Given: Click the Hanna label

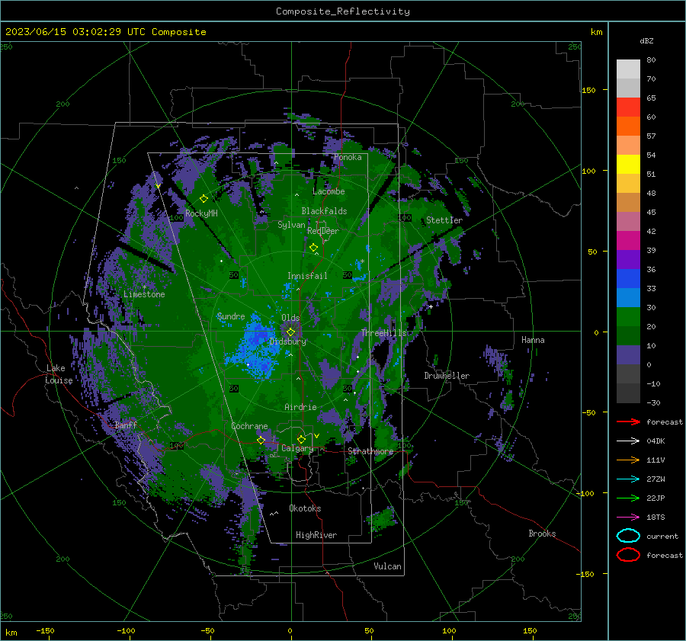Looking at the screenshot, I should pyautogui.click(x=533, y=340).
